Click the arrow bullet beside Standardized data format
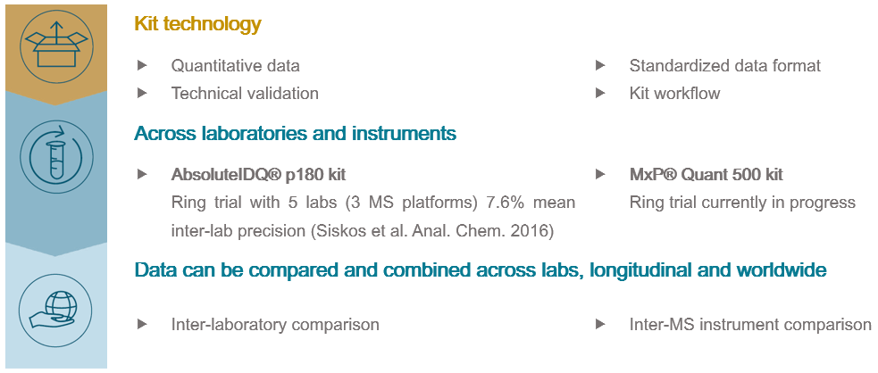 [599, 66]
